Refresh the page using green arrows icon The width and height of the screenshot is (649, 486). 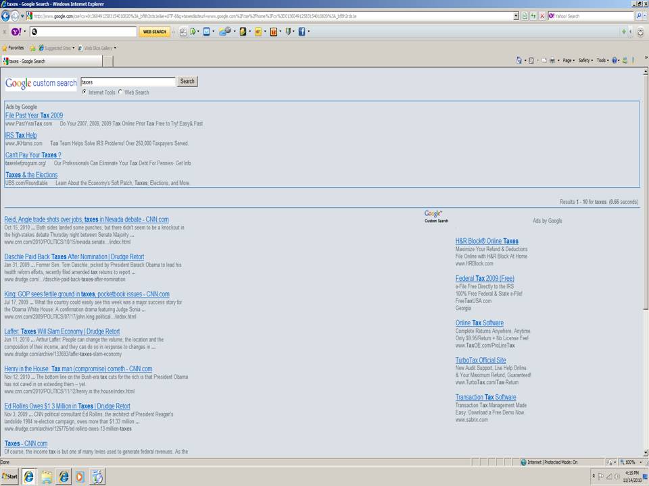[x=533, y=16]
